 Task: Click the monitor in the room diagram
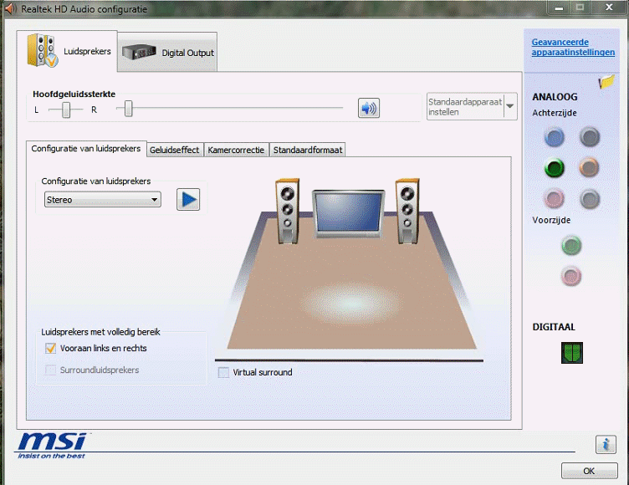[348, 213]
